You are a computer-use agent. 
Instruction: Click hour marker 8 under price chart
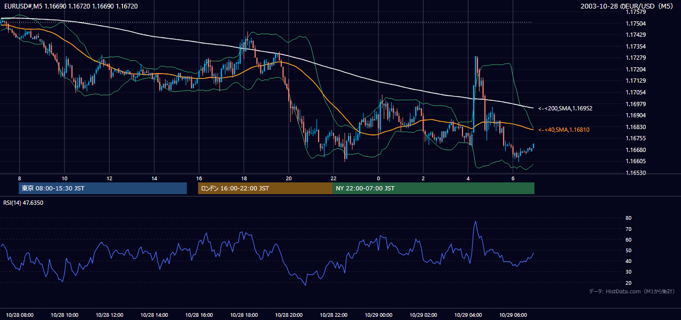click(20, 178)
